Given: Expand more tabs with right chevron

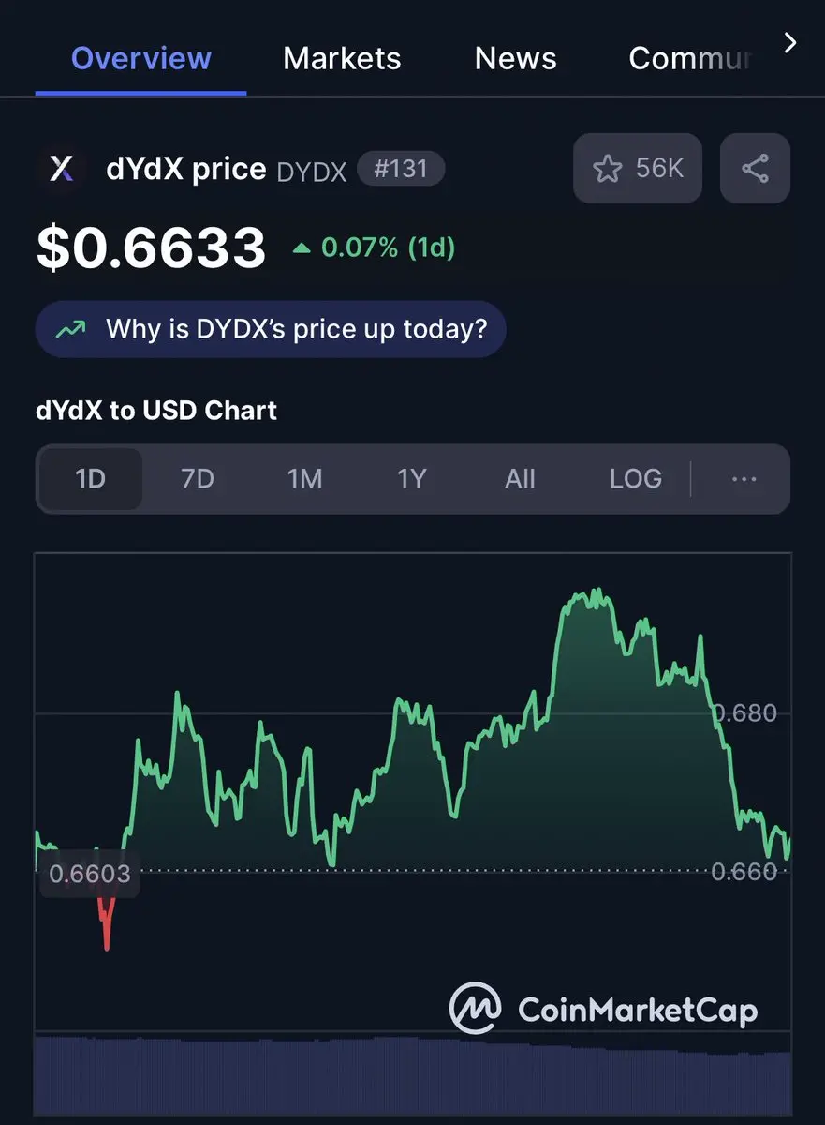Looking at the screenshot, I should click(790, 43).
